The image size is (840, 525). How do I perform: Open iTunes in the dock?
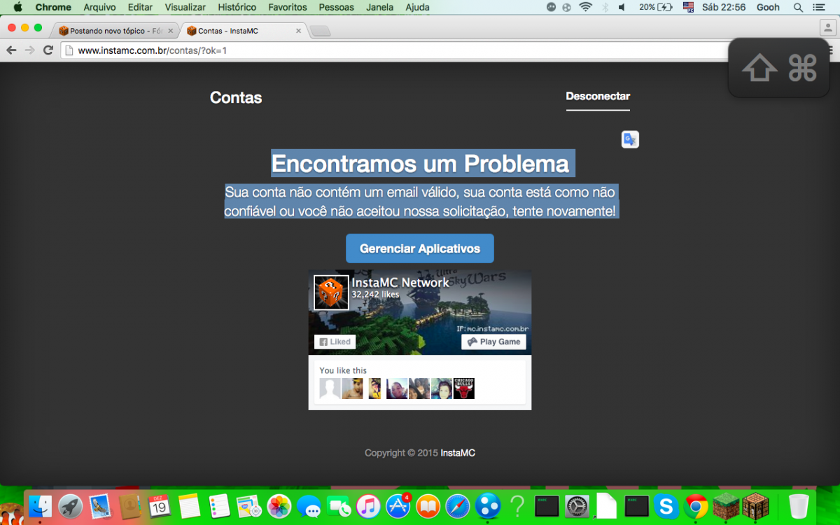(368, 506)
